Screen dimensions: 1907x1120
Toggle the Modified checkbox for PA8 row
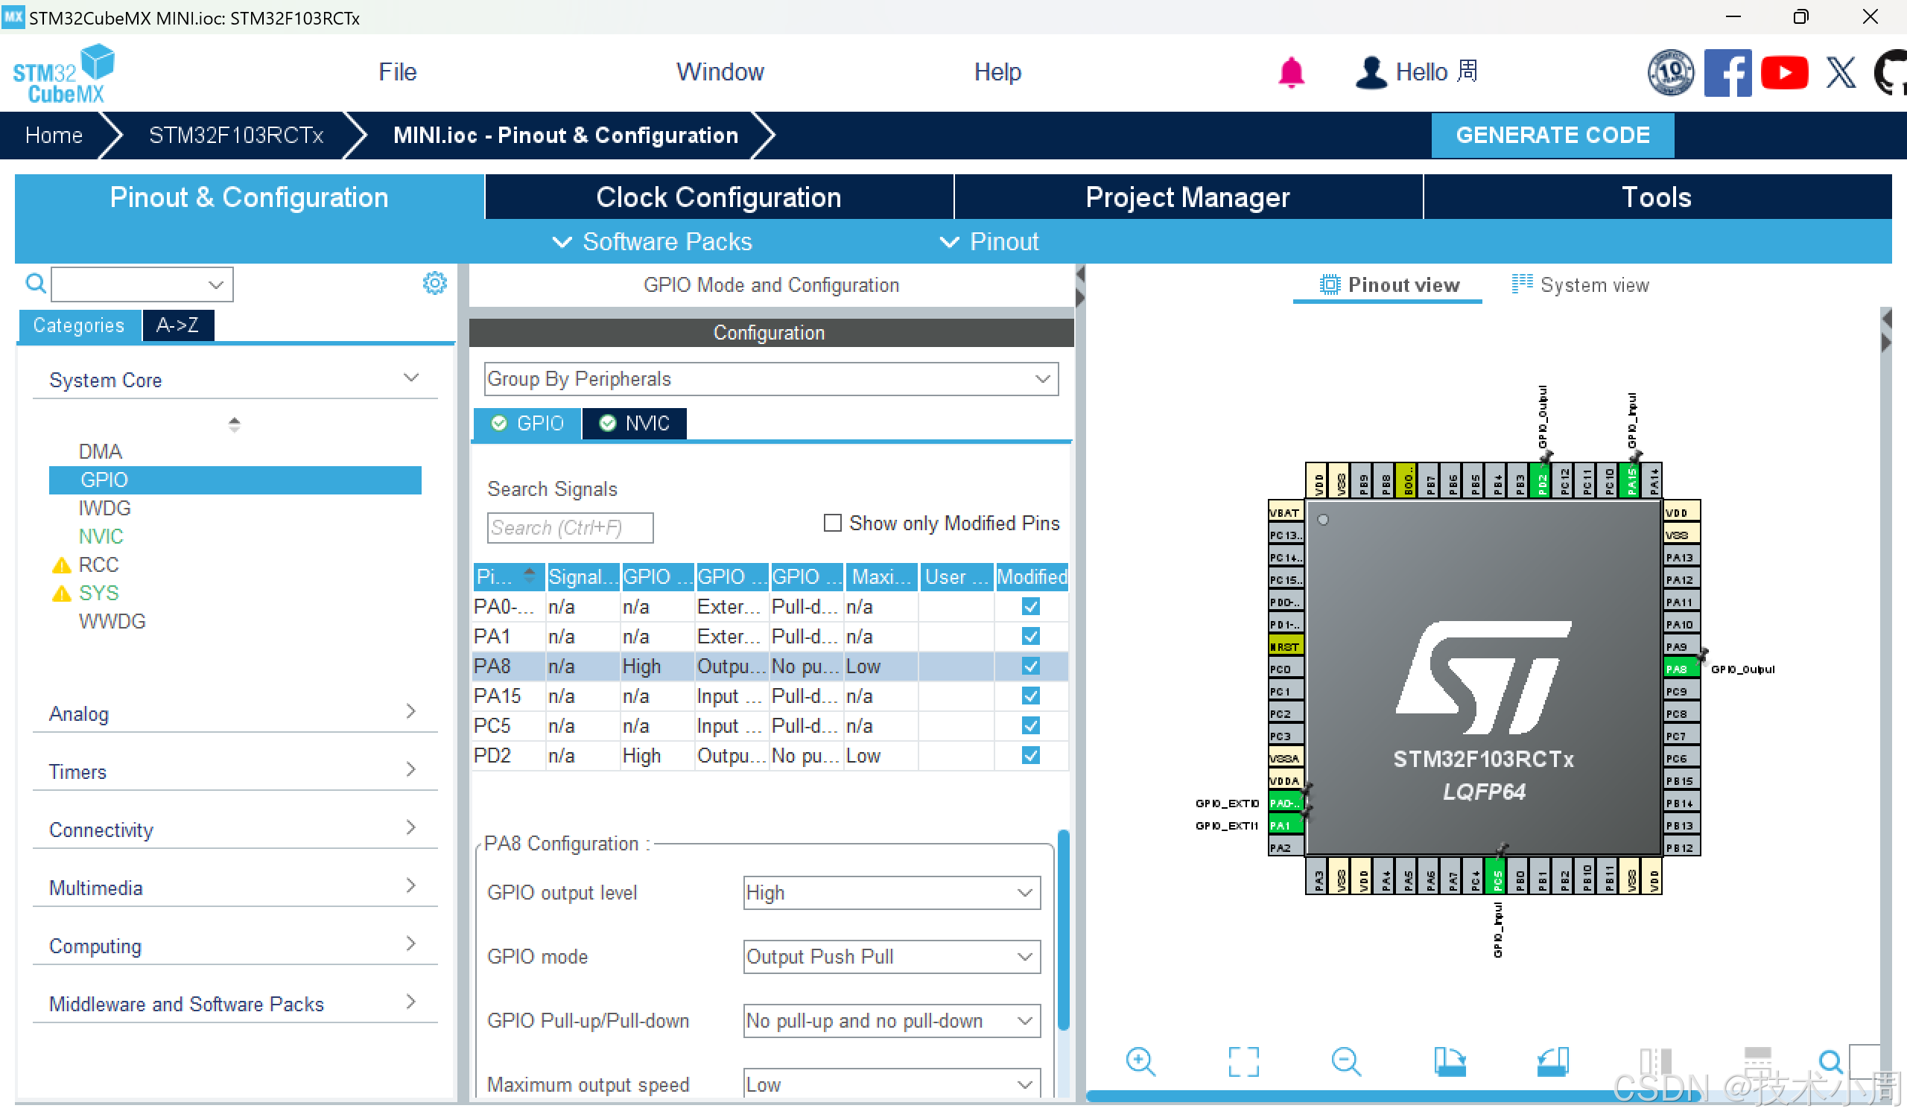(1030, 666)
